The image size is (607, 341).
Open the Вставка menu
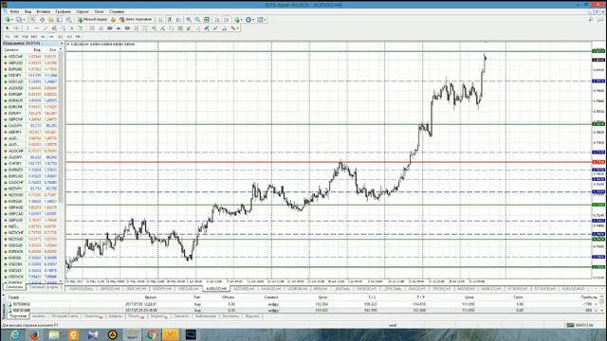43,11
